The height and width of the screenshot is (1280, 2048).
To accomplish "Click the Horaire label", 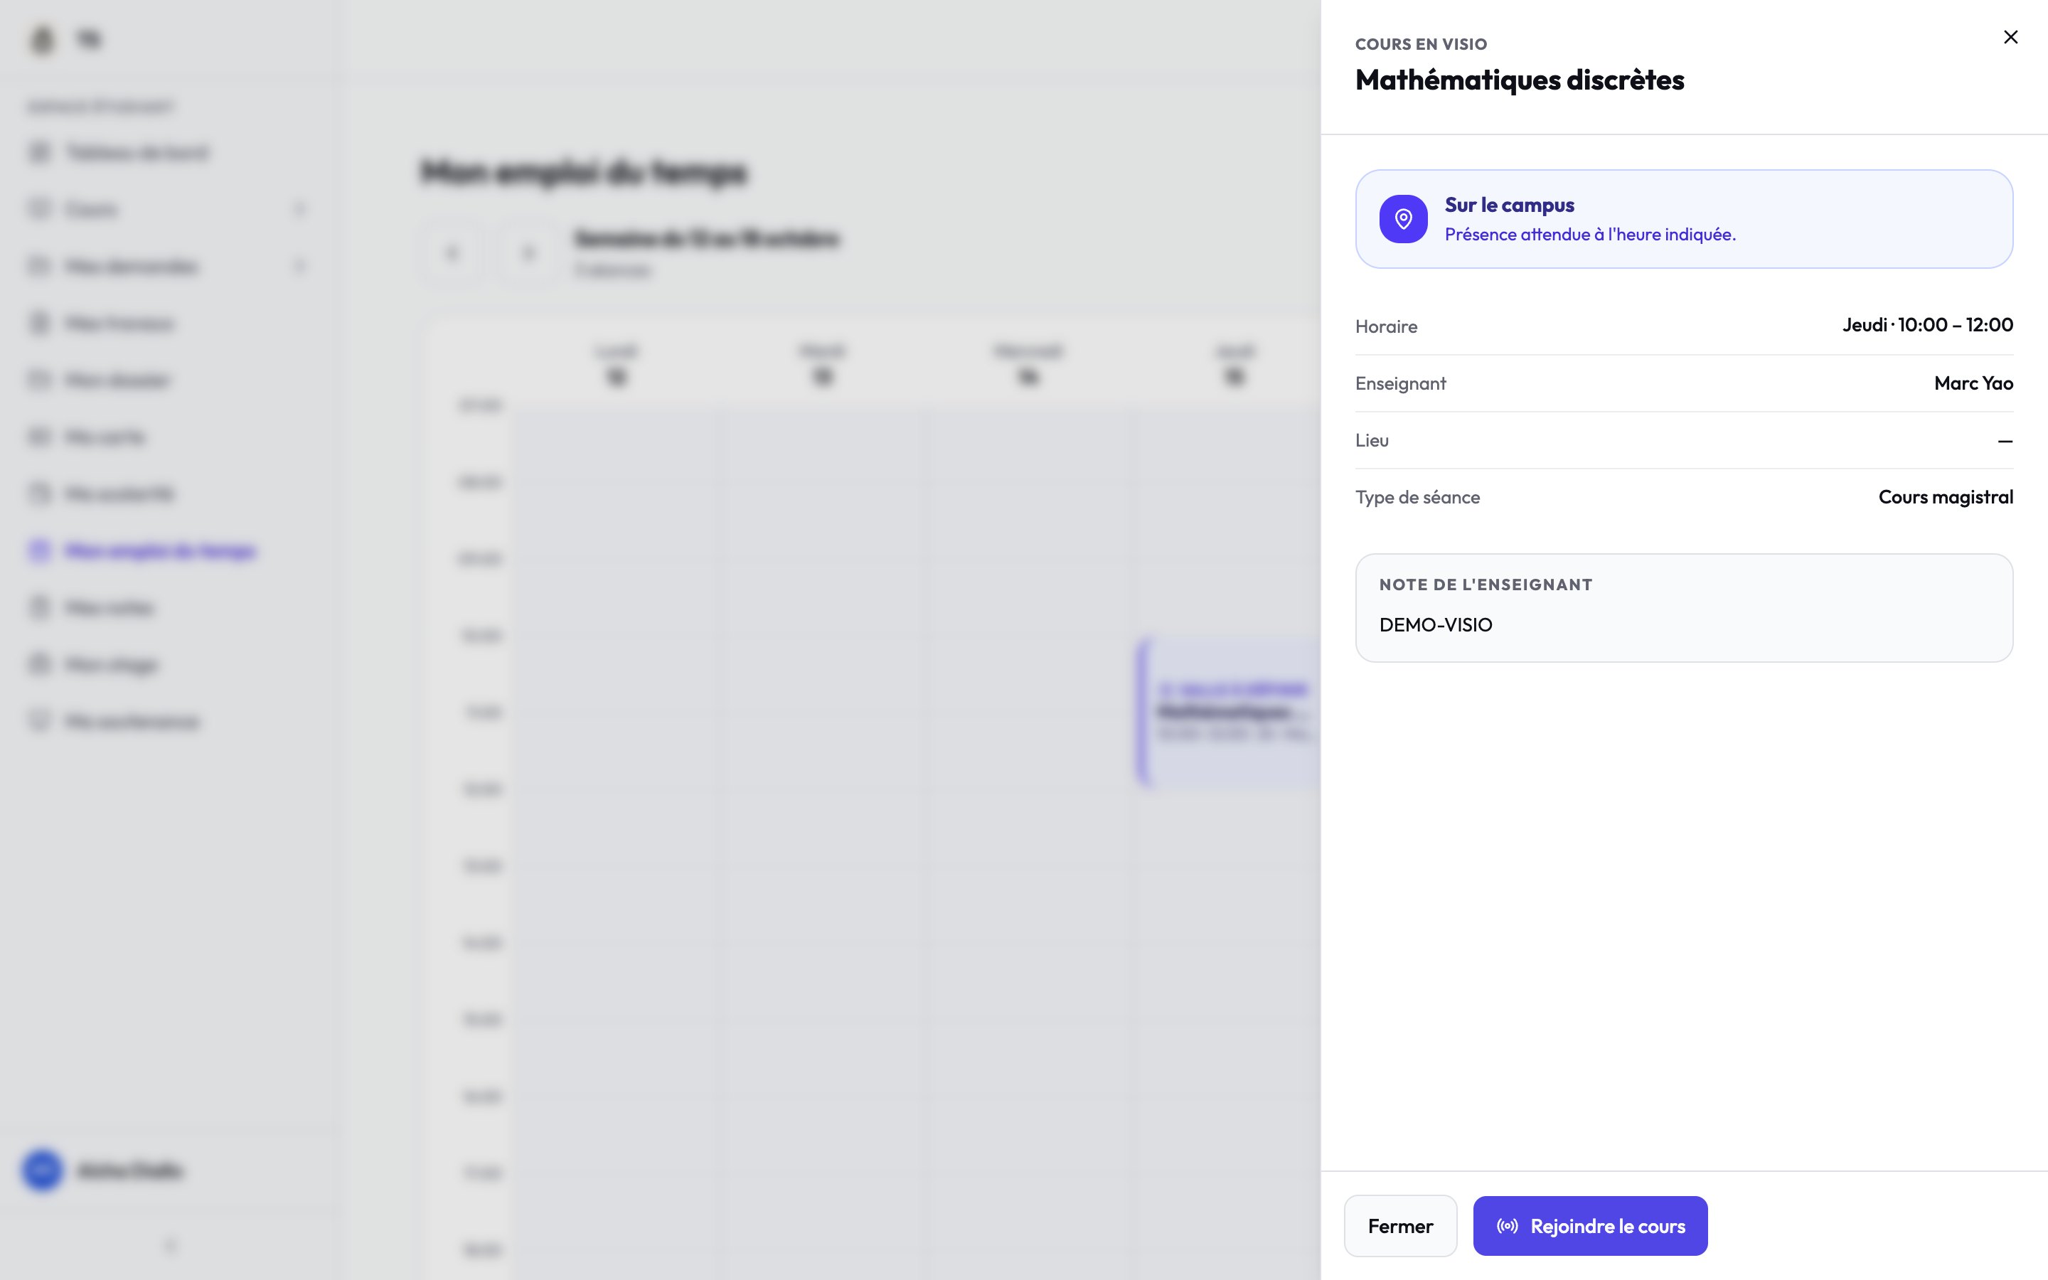I will point(1385,327).
